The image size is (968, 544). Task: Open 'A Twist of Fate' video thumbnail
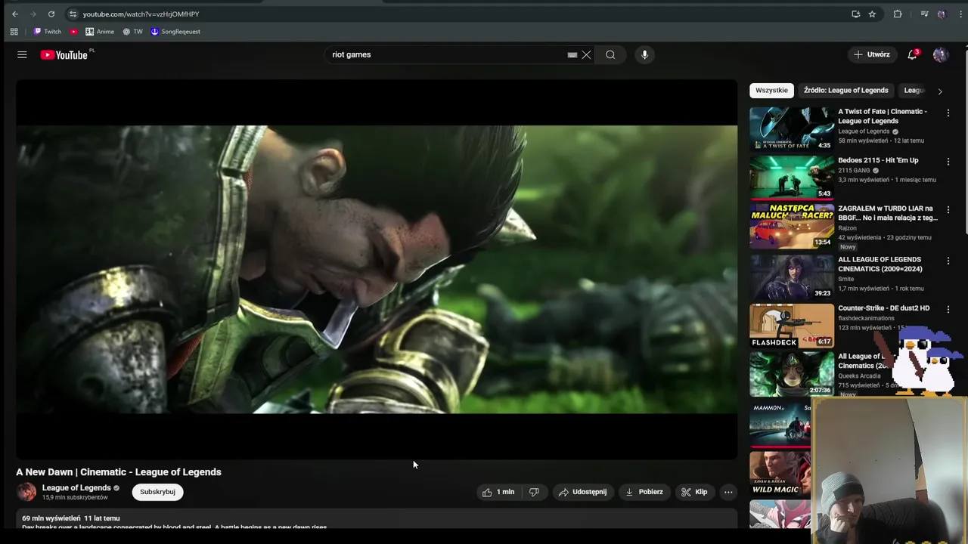click(x=792, y=128)
